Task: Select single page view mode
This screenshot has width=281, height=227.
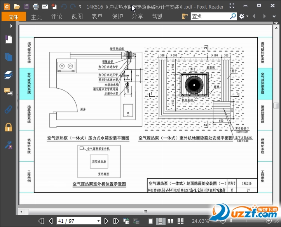Action: pos(150,221)
